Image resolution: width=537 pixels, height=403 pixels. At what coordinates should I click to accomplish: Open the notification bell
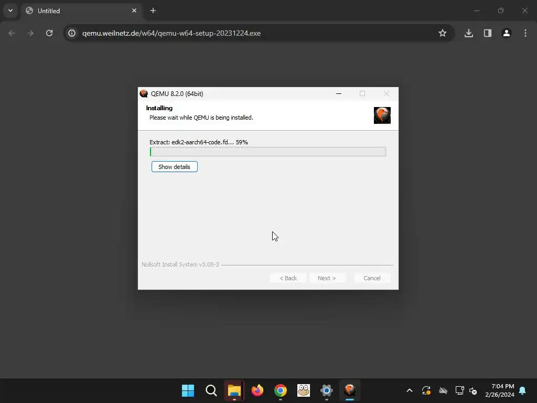(523, 390)
